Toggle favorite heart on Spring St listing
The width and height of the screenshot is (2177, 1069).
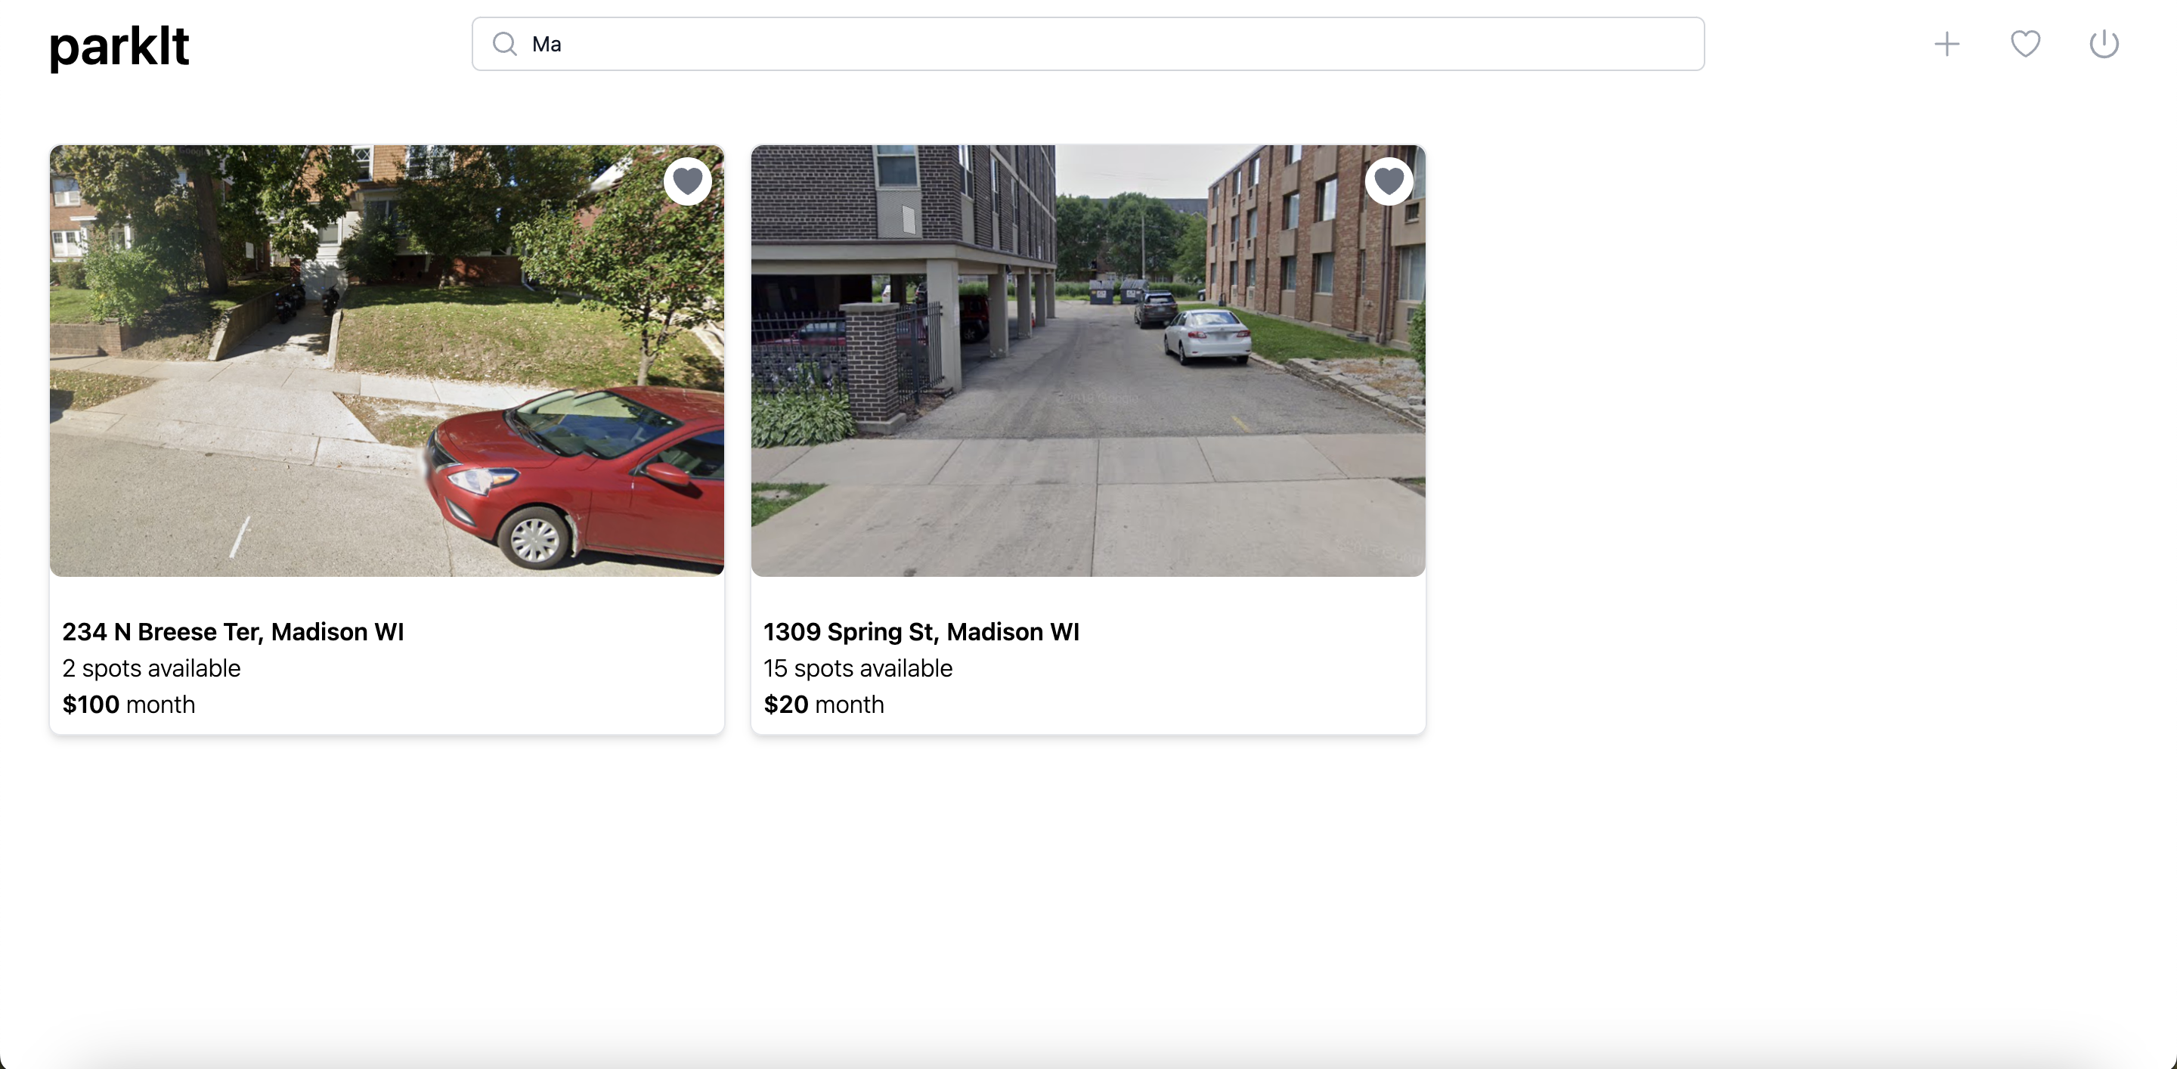(x=1389, y=181)
